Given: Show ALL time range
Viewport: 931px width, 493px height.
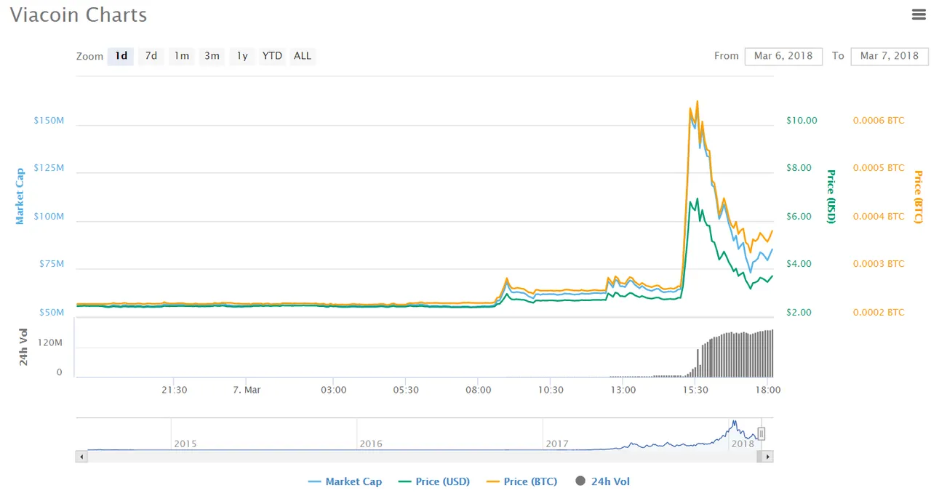Looking at the screenshot, I should (x=303, y=56).
